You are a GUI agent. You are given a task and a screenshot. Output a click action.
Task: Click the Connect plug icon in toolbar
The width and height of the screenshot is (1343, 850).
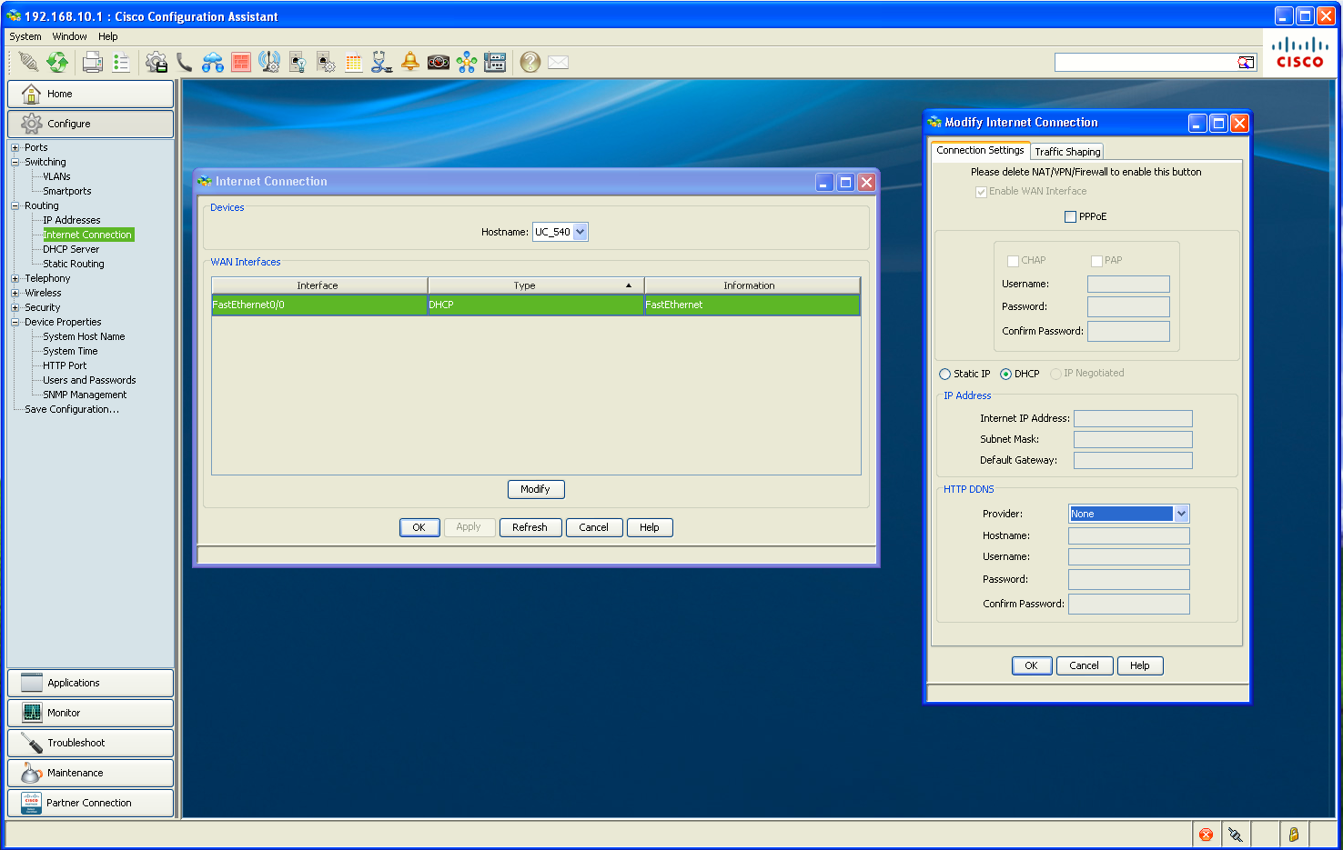[28, 62]
